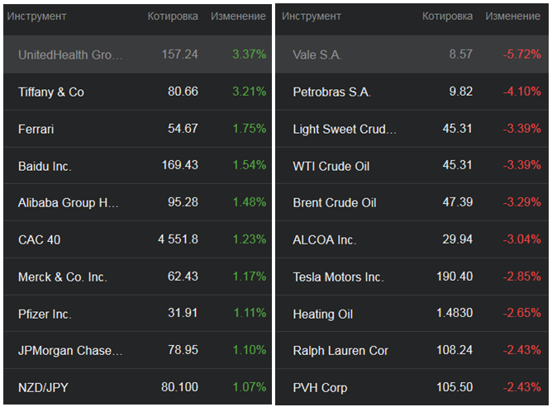552x407 pixels.
Task: Open the Tiffany & Co instrument
Action: [x=51, y=92]
